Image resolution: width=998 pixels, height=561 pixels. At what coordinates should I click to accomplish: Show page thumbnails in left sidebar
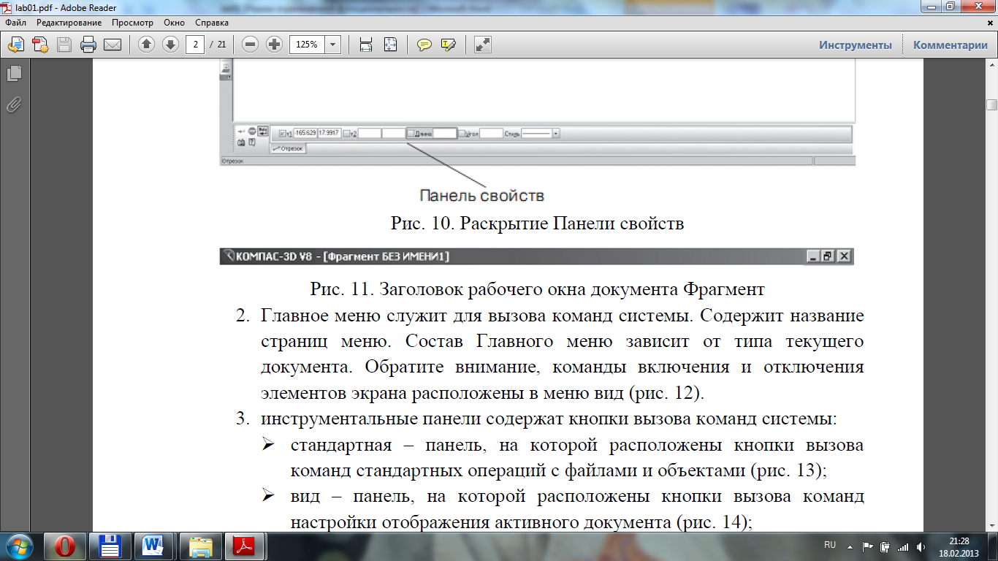click(x=13, y=74)
